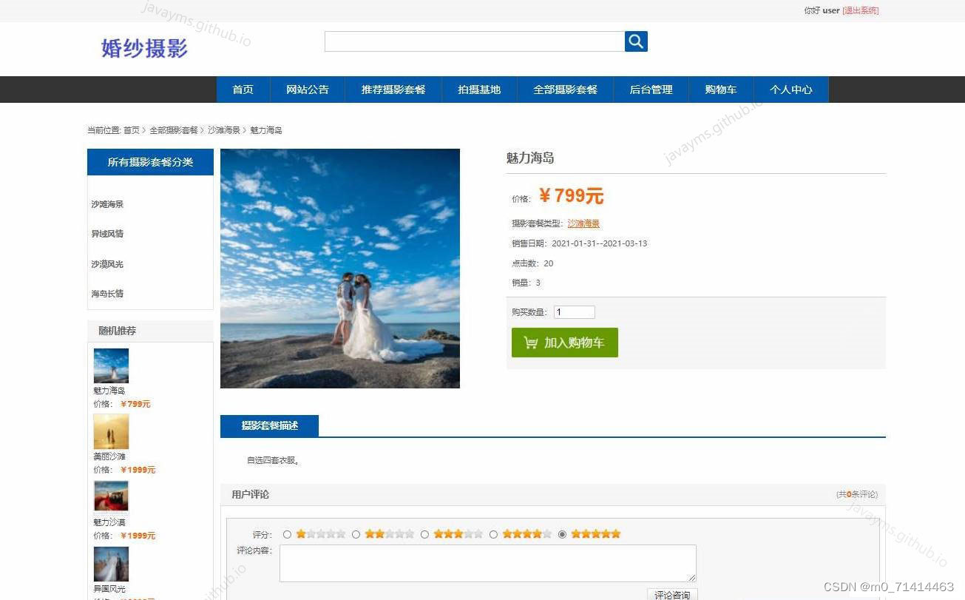Click the 摄影套餐描述 tab
965x600 pixels.
(269, 425)
